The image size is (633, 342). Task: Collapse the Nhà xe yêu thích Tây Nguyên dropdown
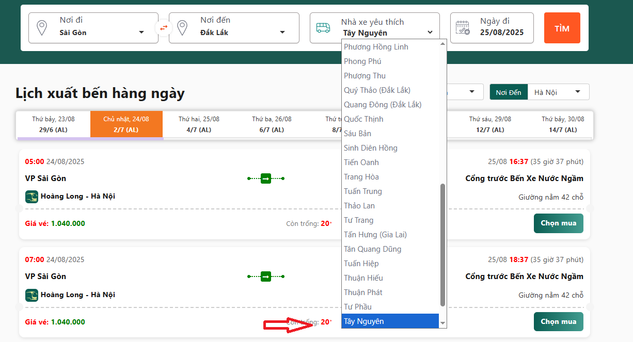(375, 28)
